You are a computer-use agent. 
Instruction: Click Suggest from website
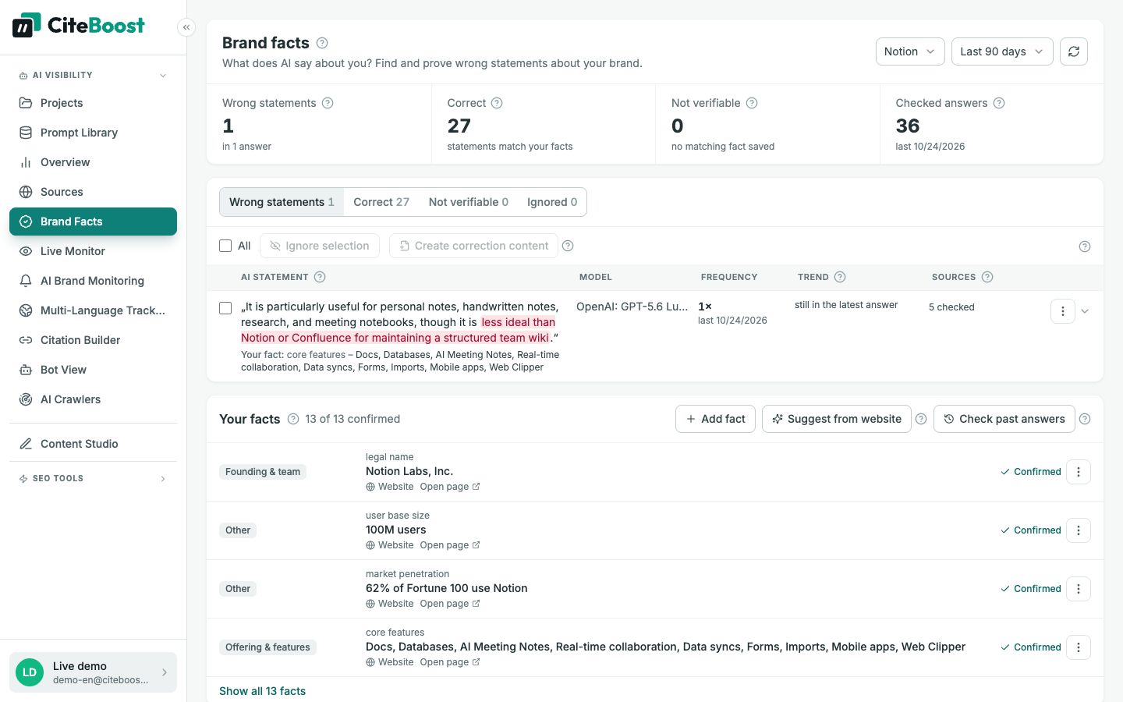click(837, 419)
